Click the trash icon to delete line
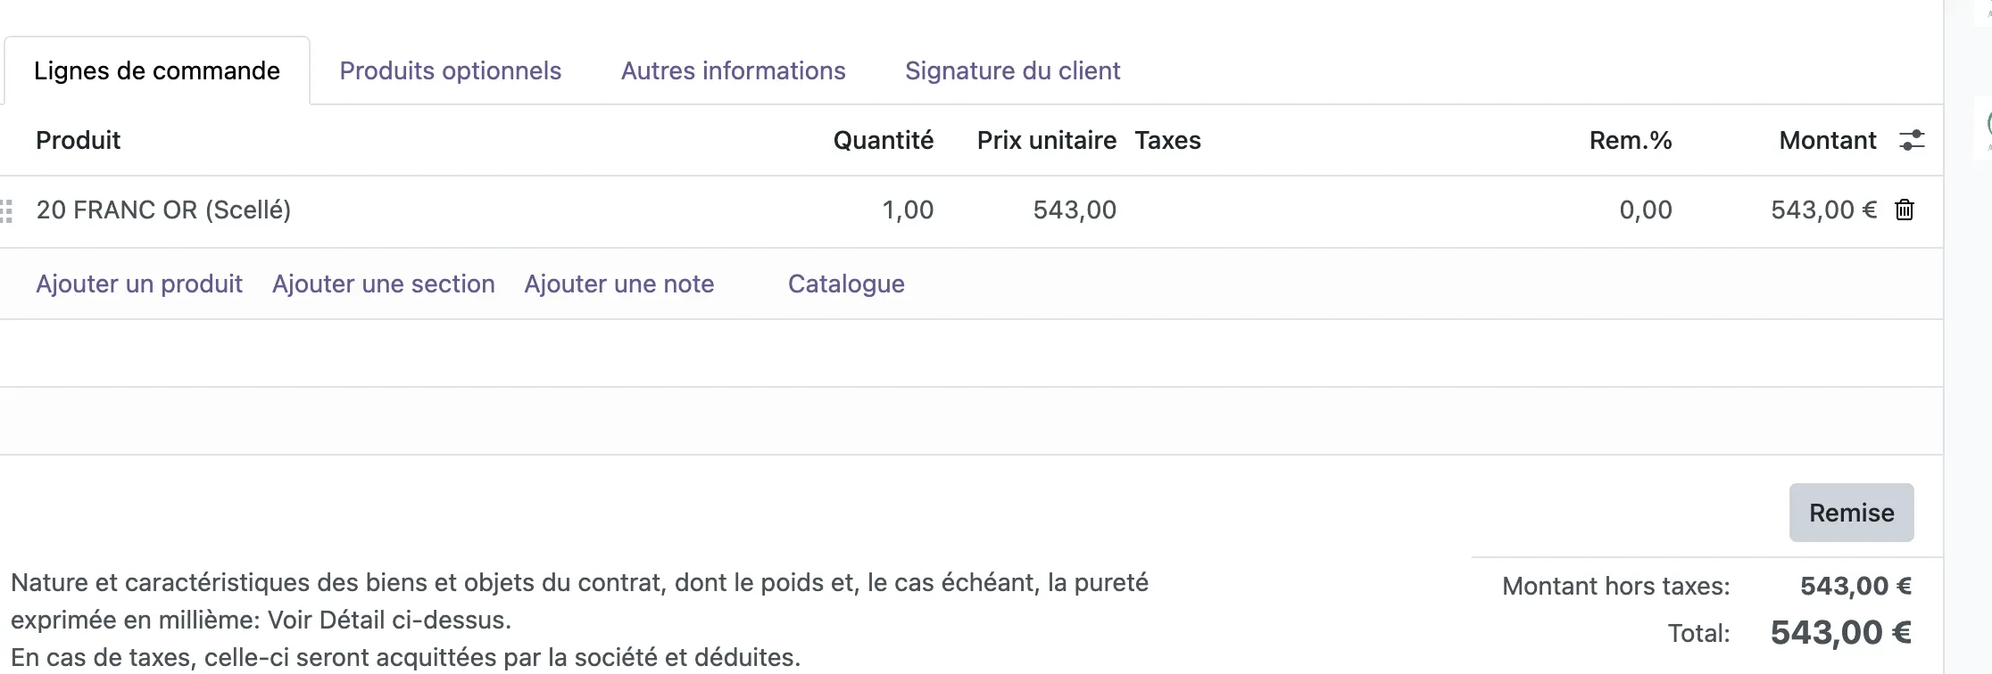1992x674 pixels. coord(1905,210)
